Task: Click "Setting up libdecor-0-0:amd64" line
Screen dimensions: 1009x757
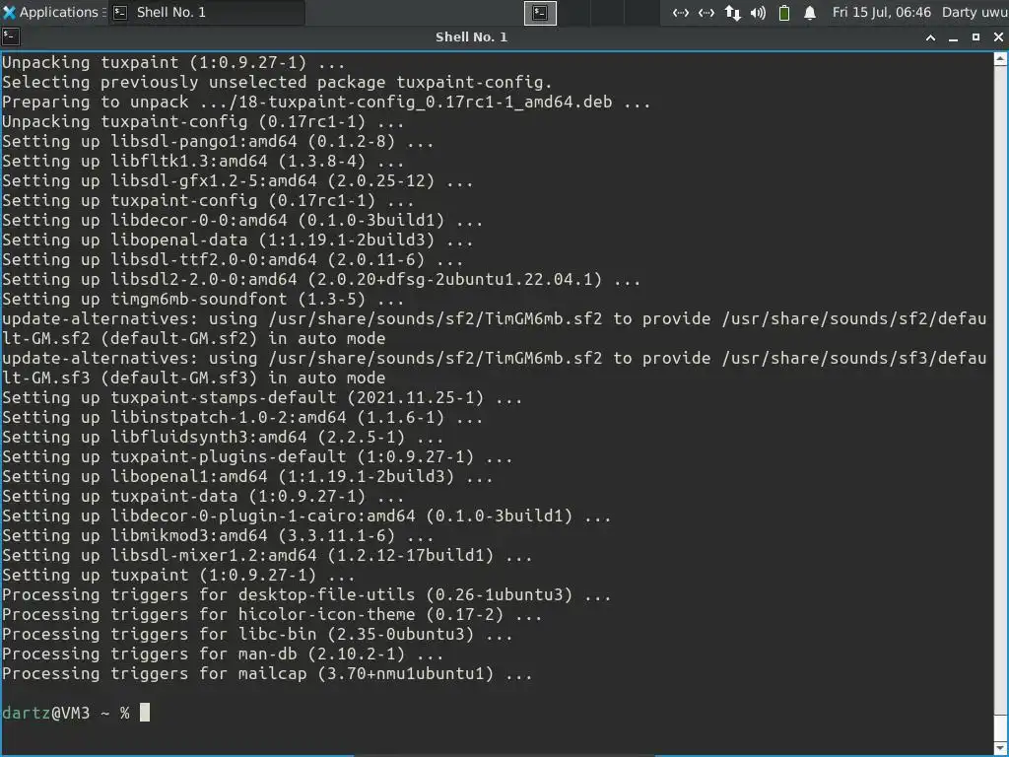Action: point(242,220)
